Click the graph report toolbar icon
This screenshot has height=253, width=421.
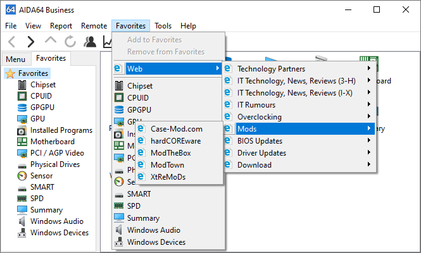click(x=107, y=42)
